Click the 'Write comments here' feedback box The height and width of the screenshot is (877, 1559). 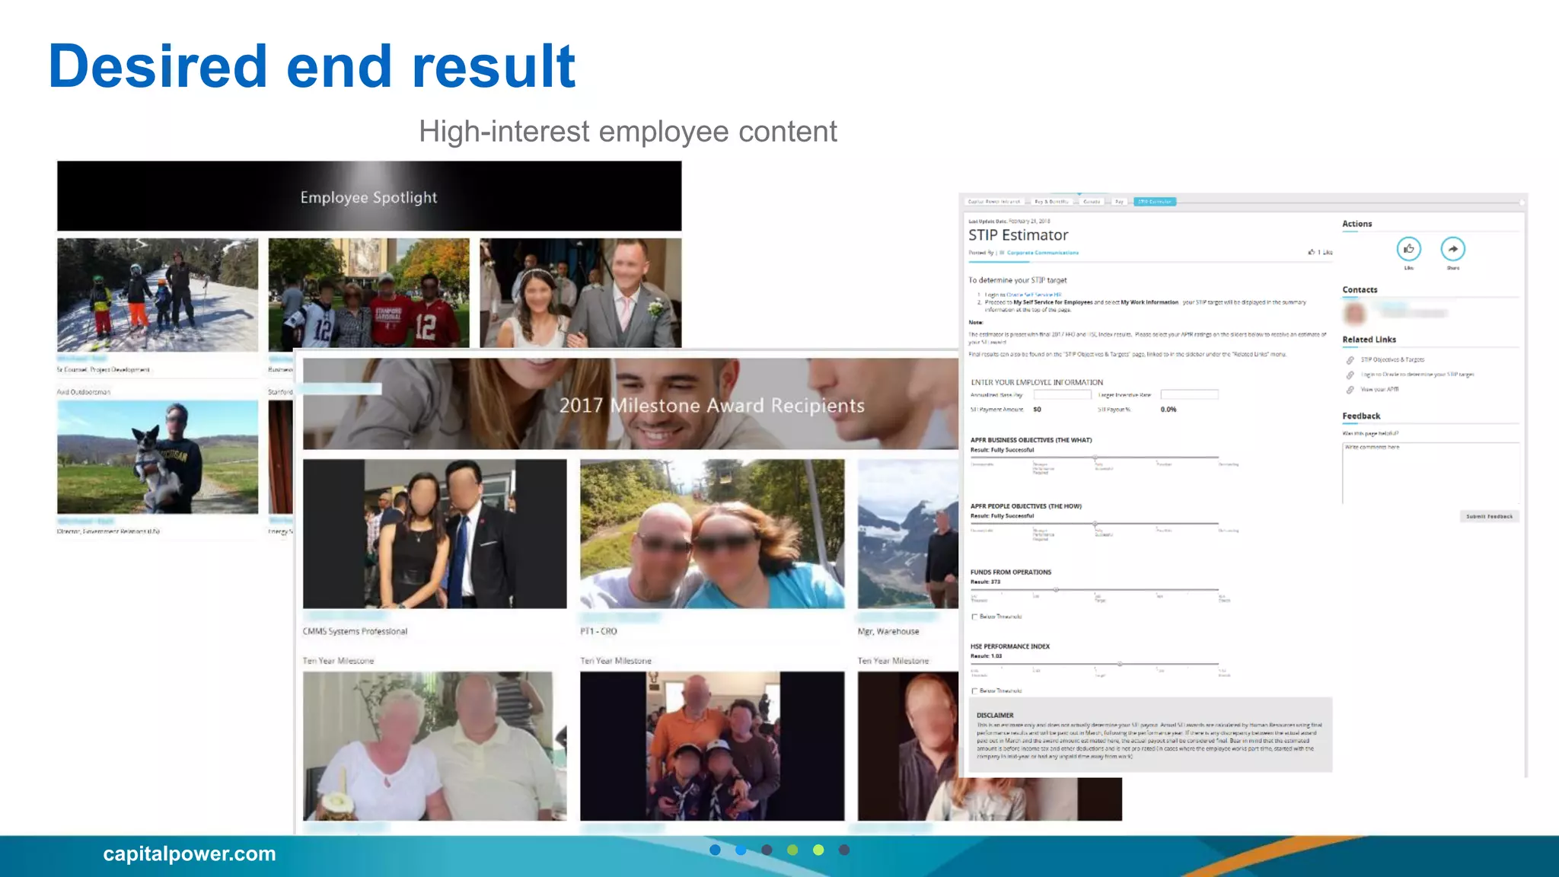tap(1430, 472)
